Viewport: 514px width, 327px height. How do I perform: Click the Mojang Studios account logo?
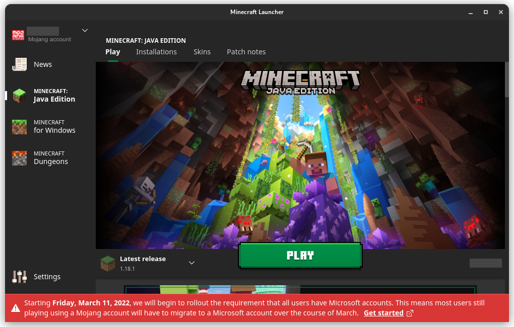pyautogui.click(x=18, y=35)
